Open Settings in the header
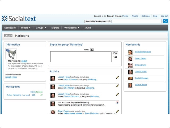This screenshot has width=170, height=128. point(146,16)
